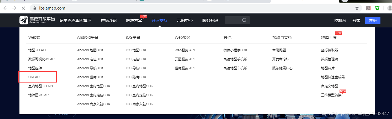Open 微信小程序SDK link

tap(235, 50)
